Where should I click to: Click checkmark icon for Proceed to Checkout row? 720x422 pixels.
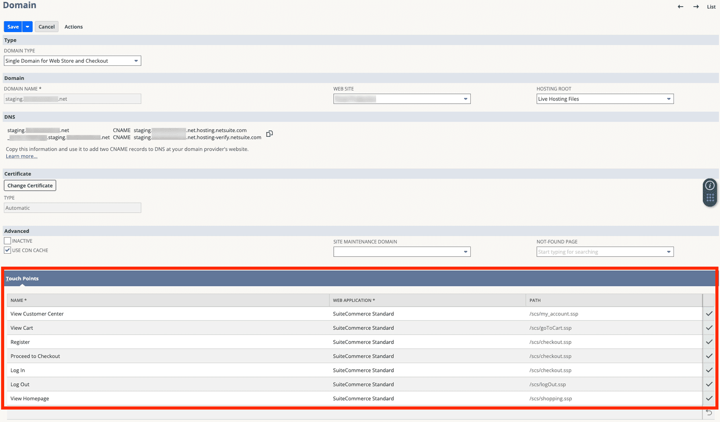click(709, 356)
